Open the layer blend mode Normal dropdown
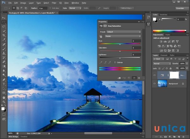 162,63
